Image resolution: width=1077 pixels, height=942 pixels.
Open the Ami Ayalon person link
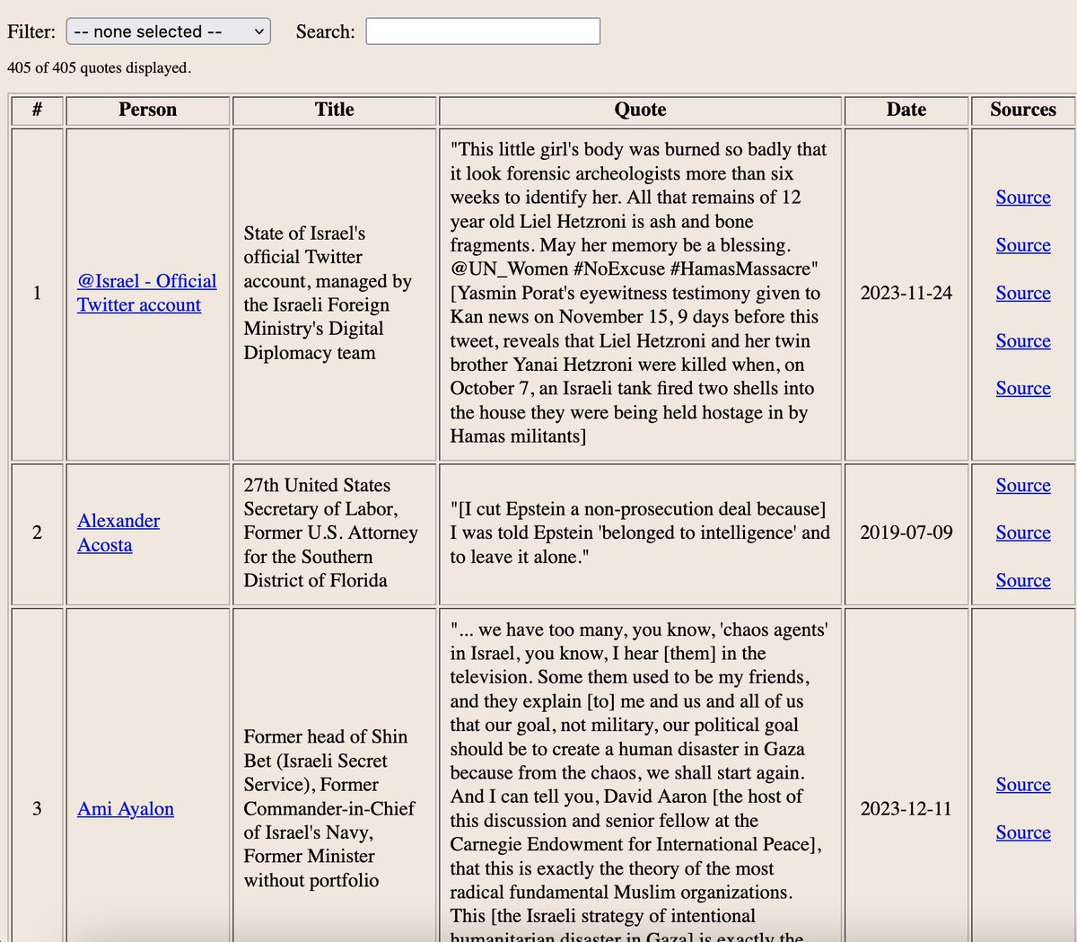(126, 808)
